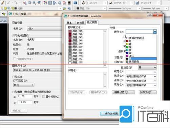The image size is (170, 128).
Task: Select 颜色 245 in plot style list
Action: tap(86, 31)
